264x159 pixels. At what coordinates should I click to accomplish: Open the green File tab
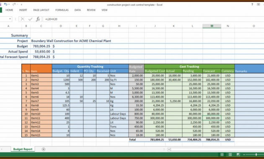pyautogui.click(x=1, y=10)
